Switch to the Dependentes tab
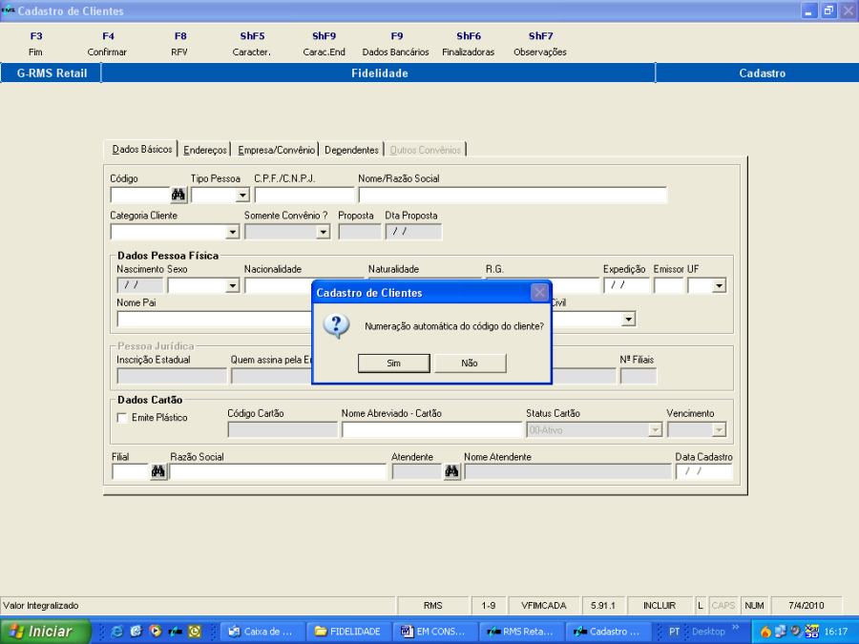 coord(351,150)
